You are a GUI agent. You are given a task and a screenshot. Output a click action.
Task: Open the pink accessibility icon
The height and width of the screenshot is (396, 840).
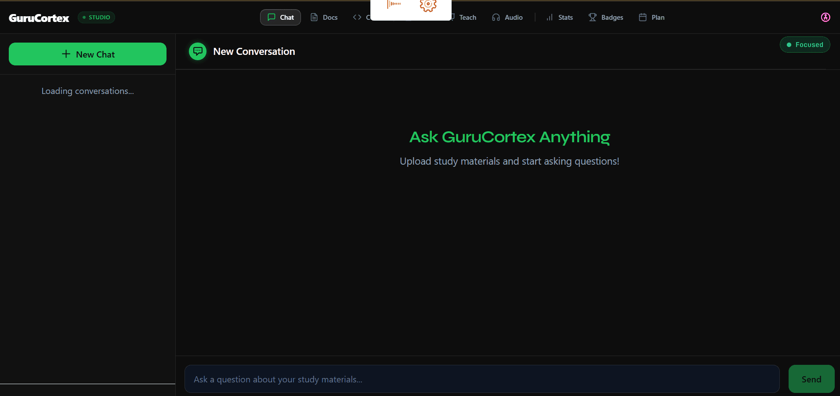(x=826, y=17)
